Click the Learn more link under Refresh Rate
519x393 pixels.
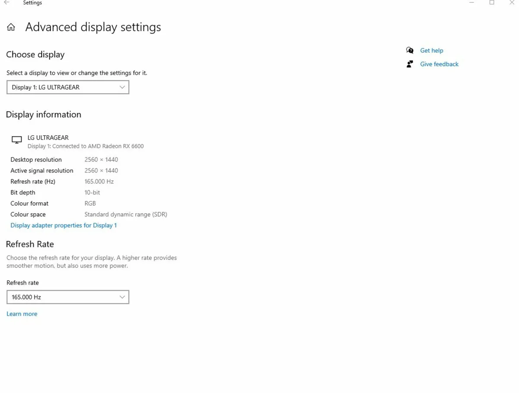(22, 313)
